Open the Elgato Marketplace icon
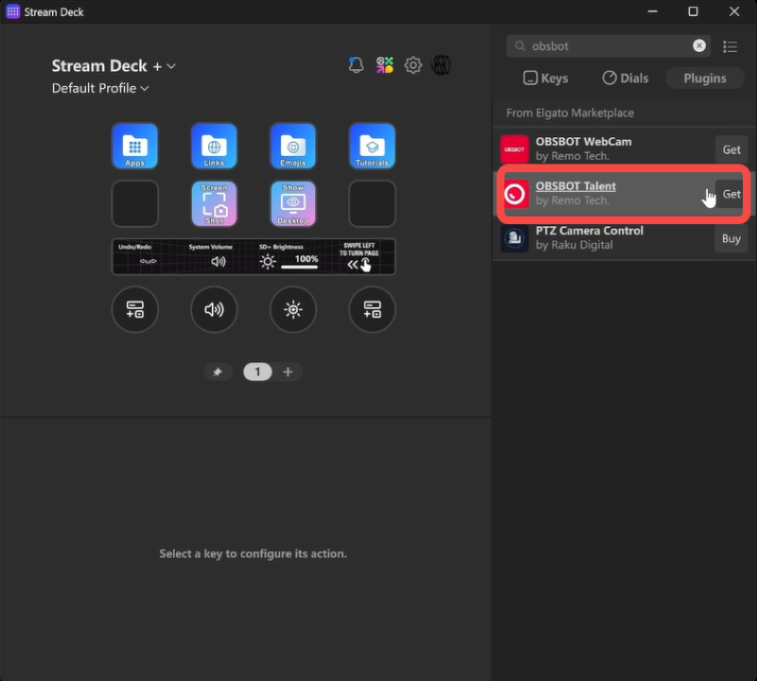 [x=385, y=64]
